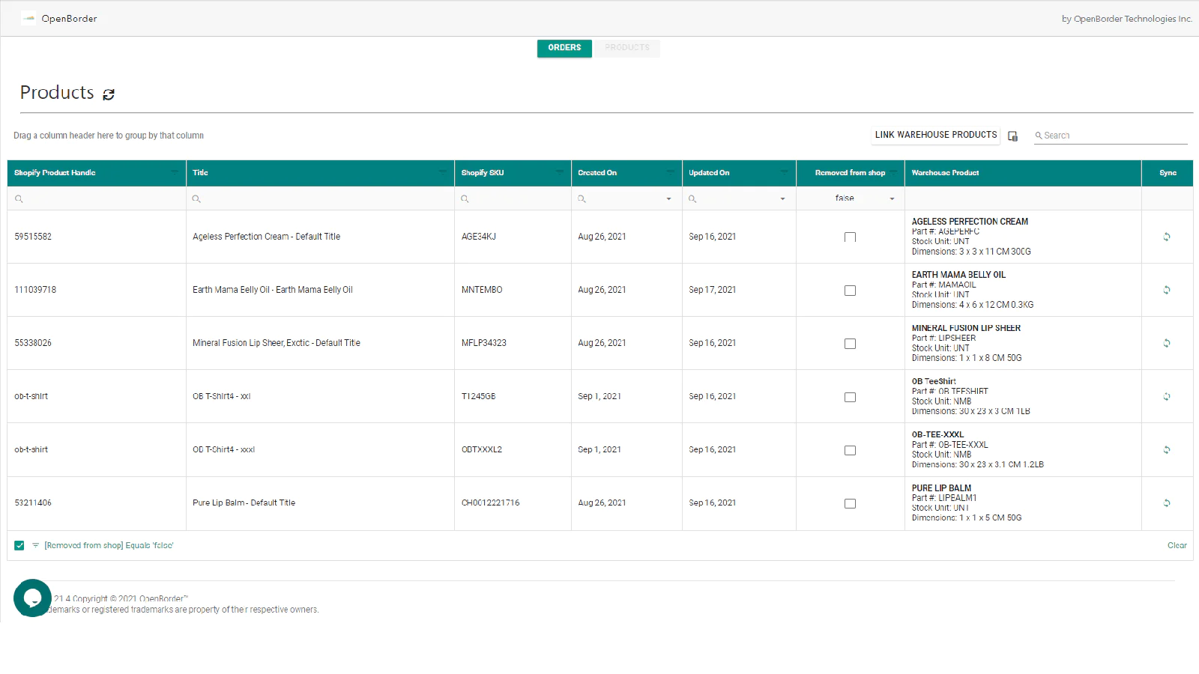The image size is (1199, 674).
Task: Sync the Pure Lip Balm row
Action: 1167,503
